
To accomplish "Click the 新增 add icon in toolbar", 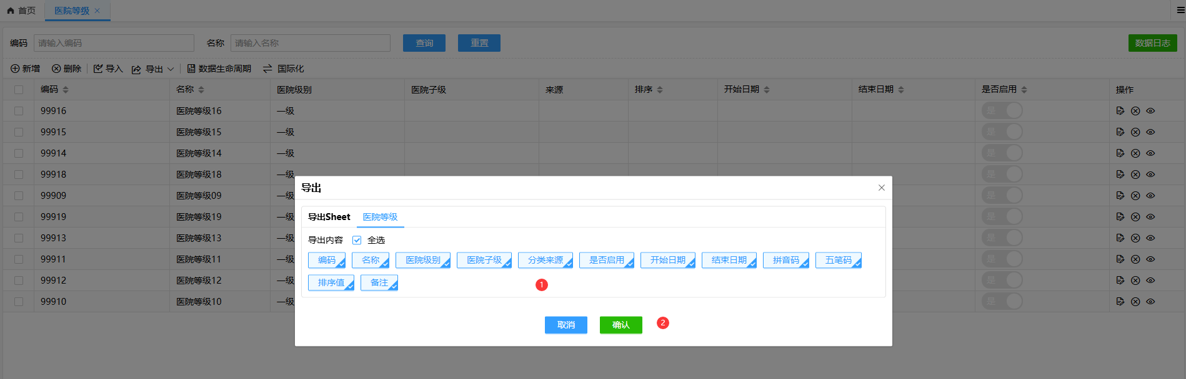I will [15, 69].
